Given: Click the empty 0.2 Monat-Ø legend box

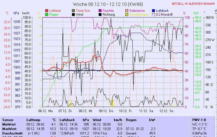Looking at the screenshot, I should pos(154,15).
